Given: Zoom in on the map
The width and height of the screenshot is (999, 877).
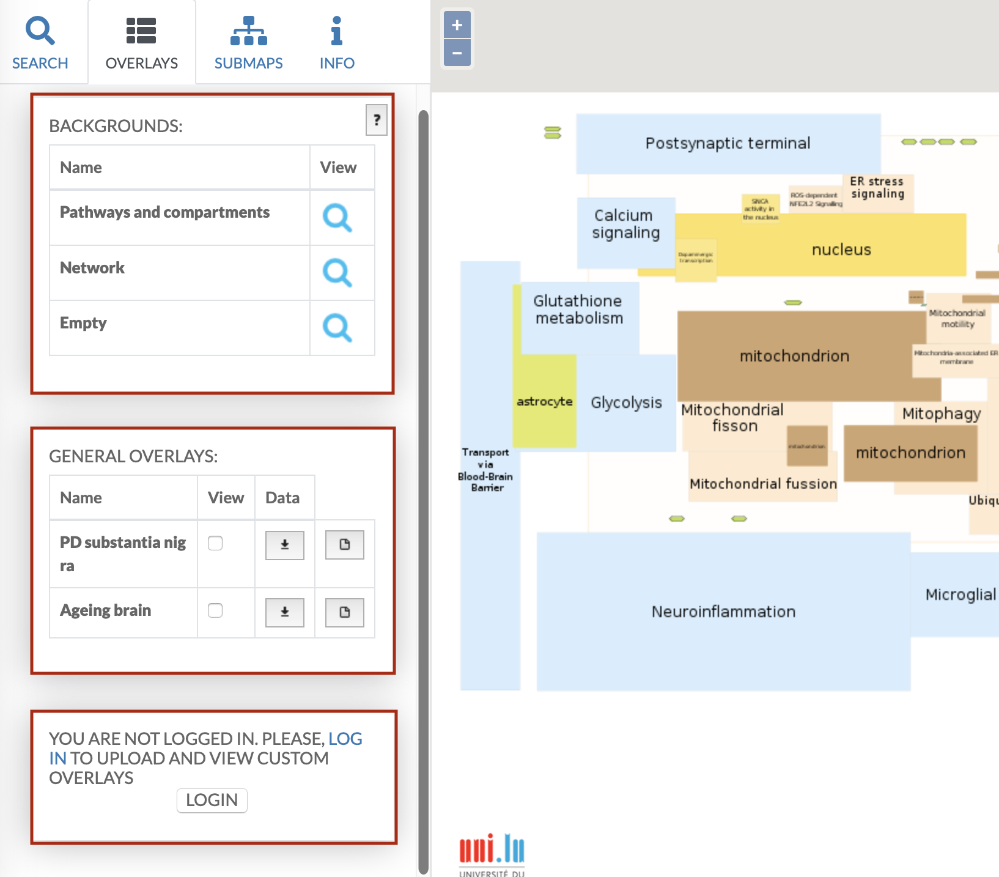Looking at the screenshot, I should [x=457, y=26].
